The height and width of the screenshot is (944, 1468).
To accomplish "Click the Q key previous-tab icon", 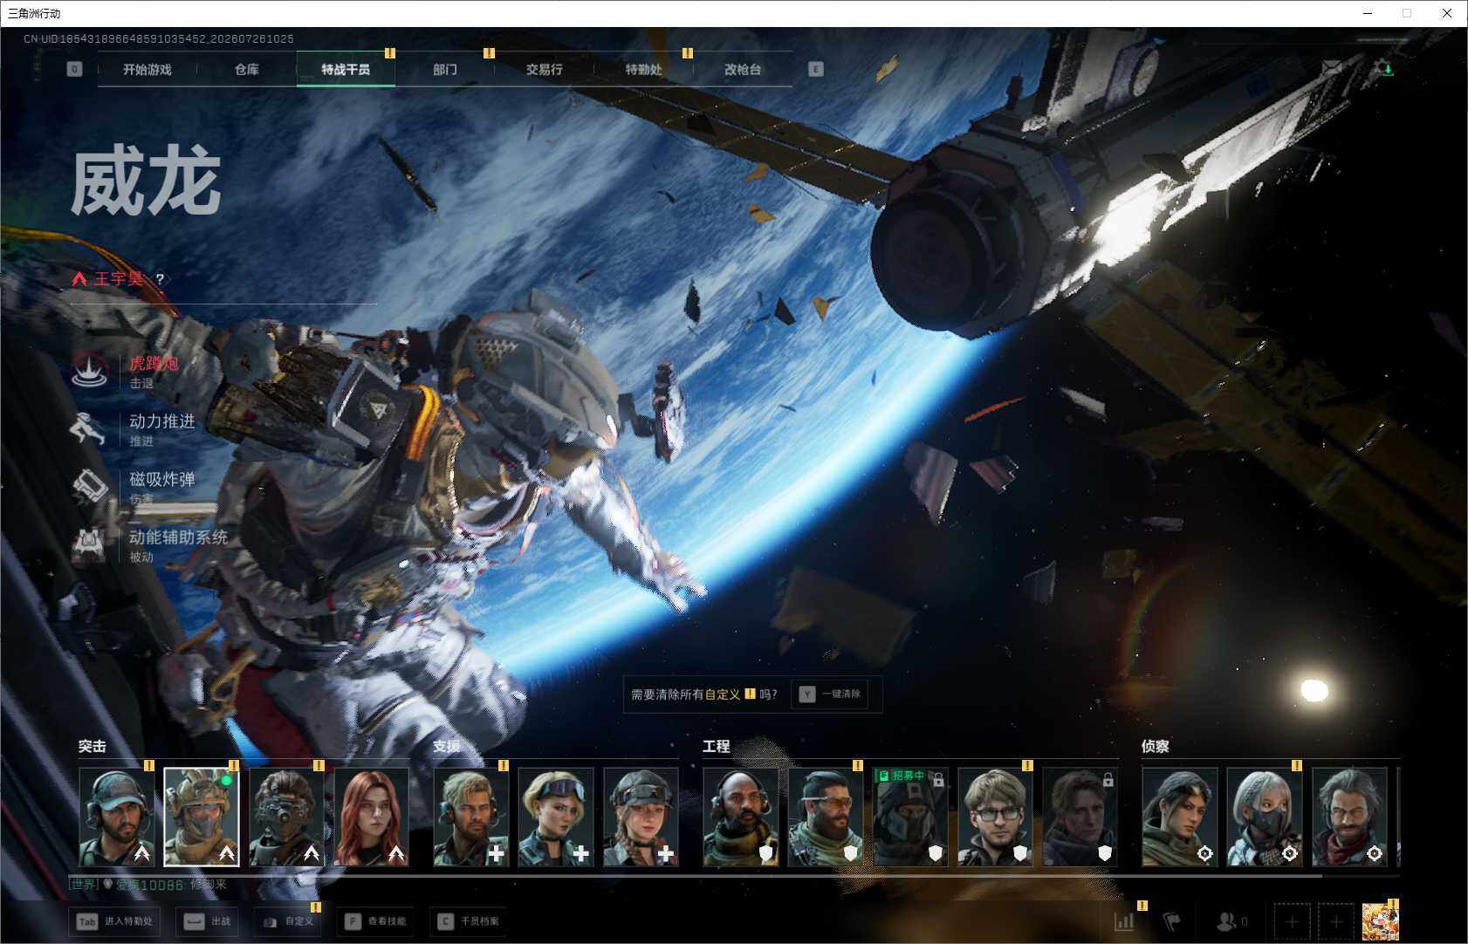I will (x=74, y=69).
